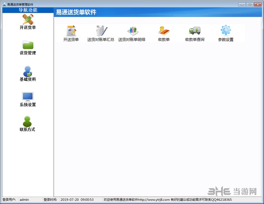
Task: Click the admin username in status bar
Action: click(24, 200)
